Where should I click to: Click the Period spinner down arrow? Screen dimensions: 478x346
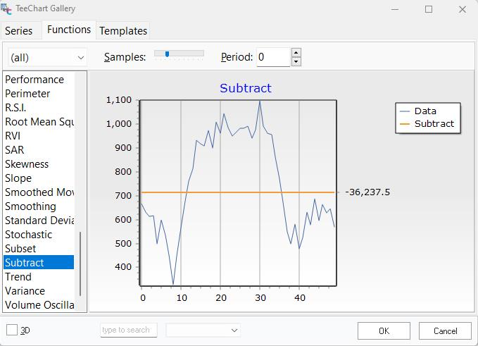[x=296, y=61]
